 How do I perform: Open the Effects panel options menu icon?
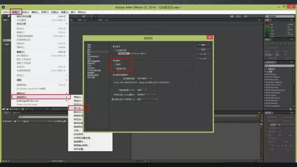click(x=292, y=62)
